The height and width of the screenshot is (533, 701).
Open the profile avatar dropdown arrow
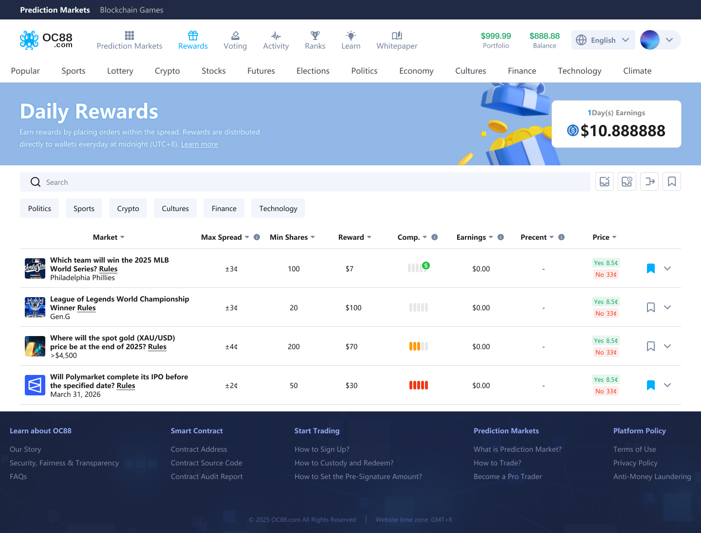(x=669, y=40)
